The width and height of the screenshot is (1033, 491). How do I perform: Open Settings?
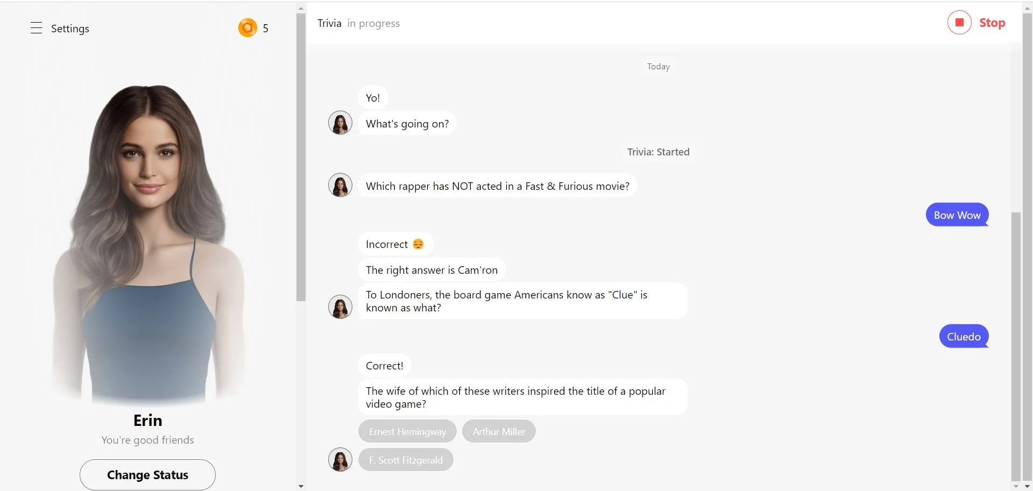tap(69, 29)
